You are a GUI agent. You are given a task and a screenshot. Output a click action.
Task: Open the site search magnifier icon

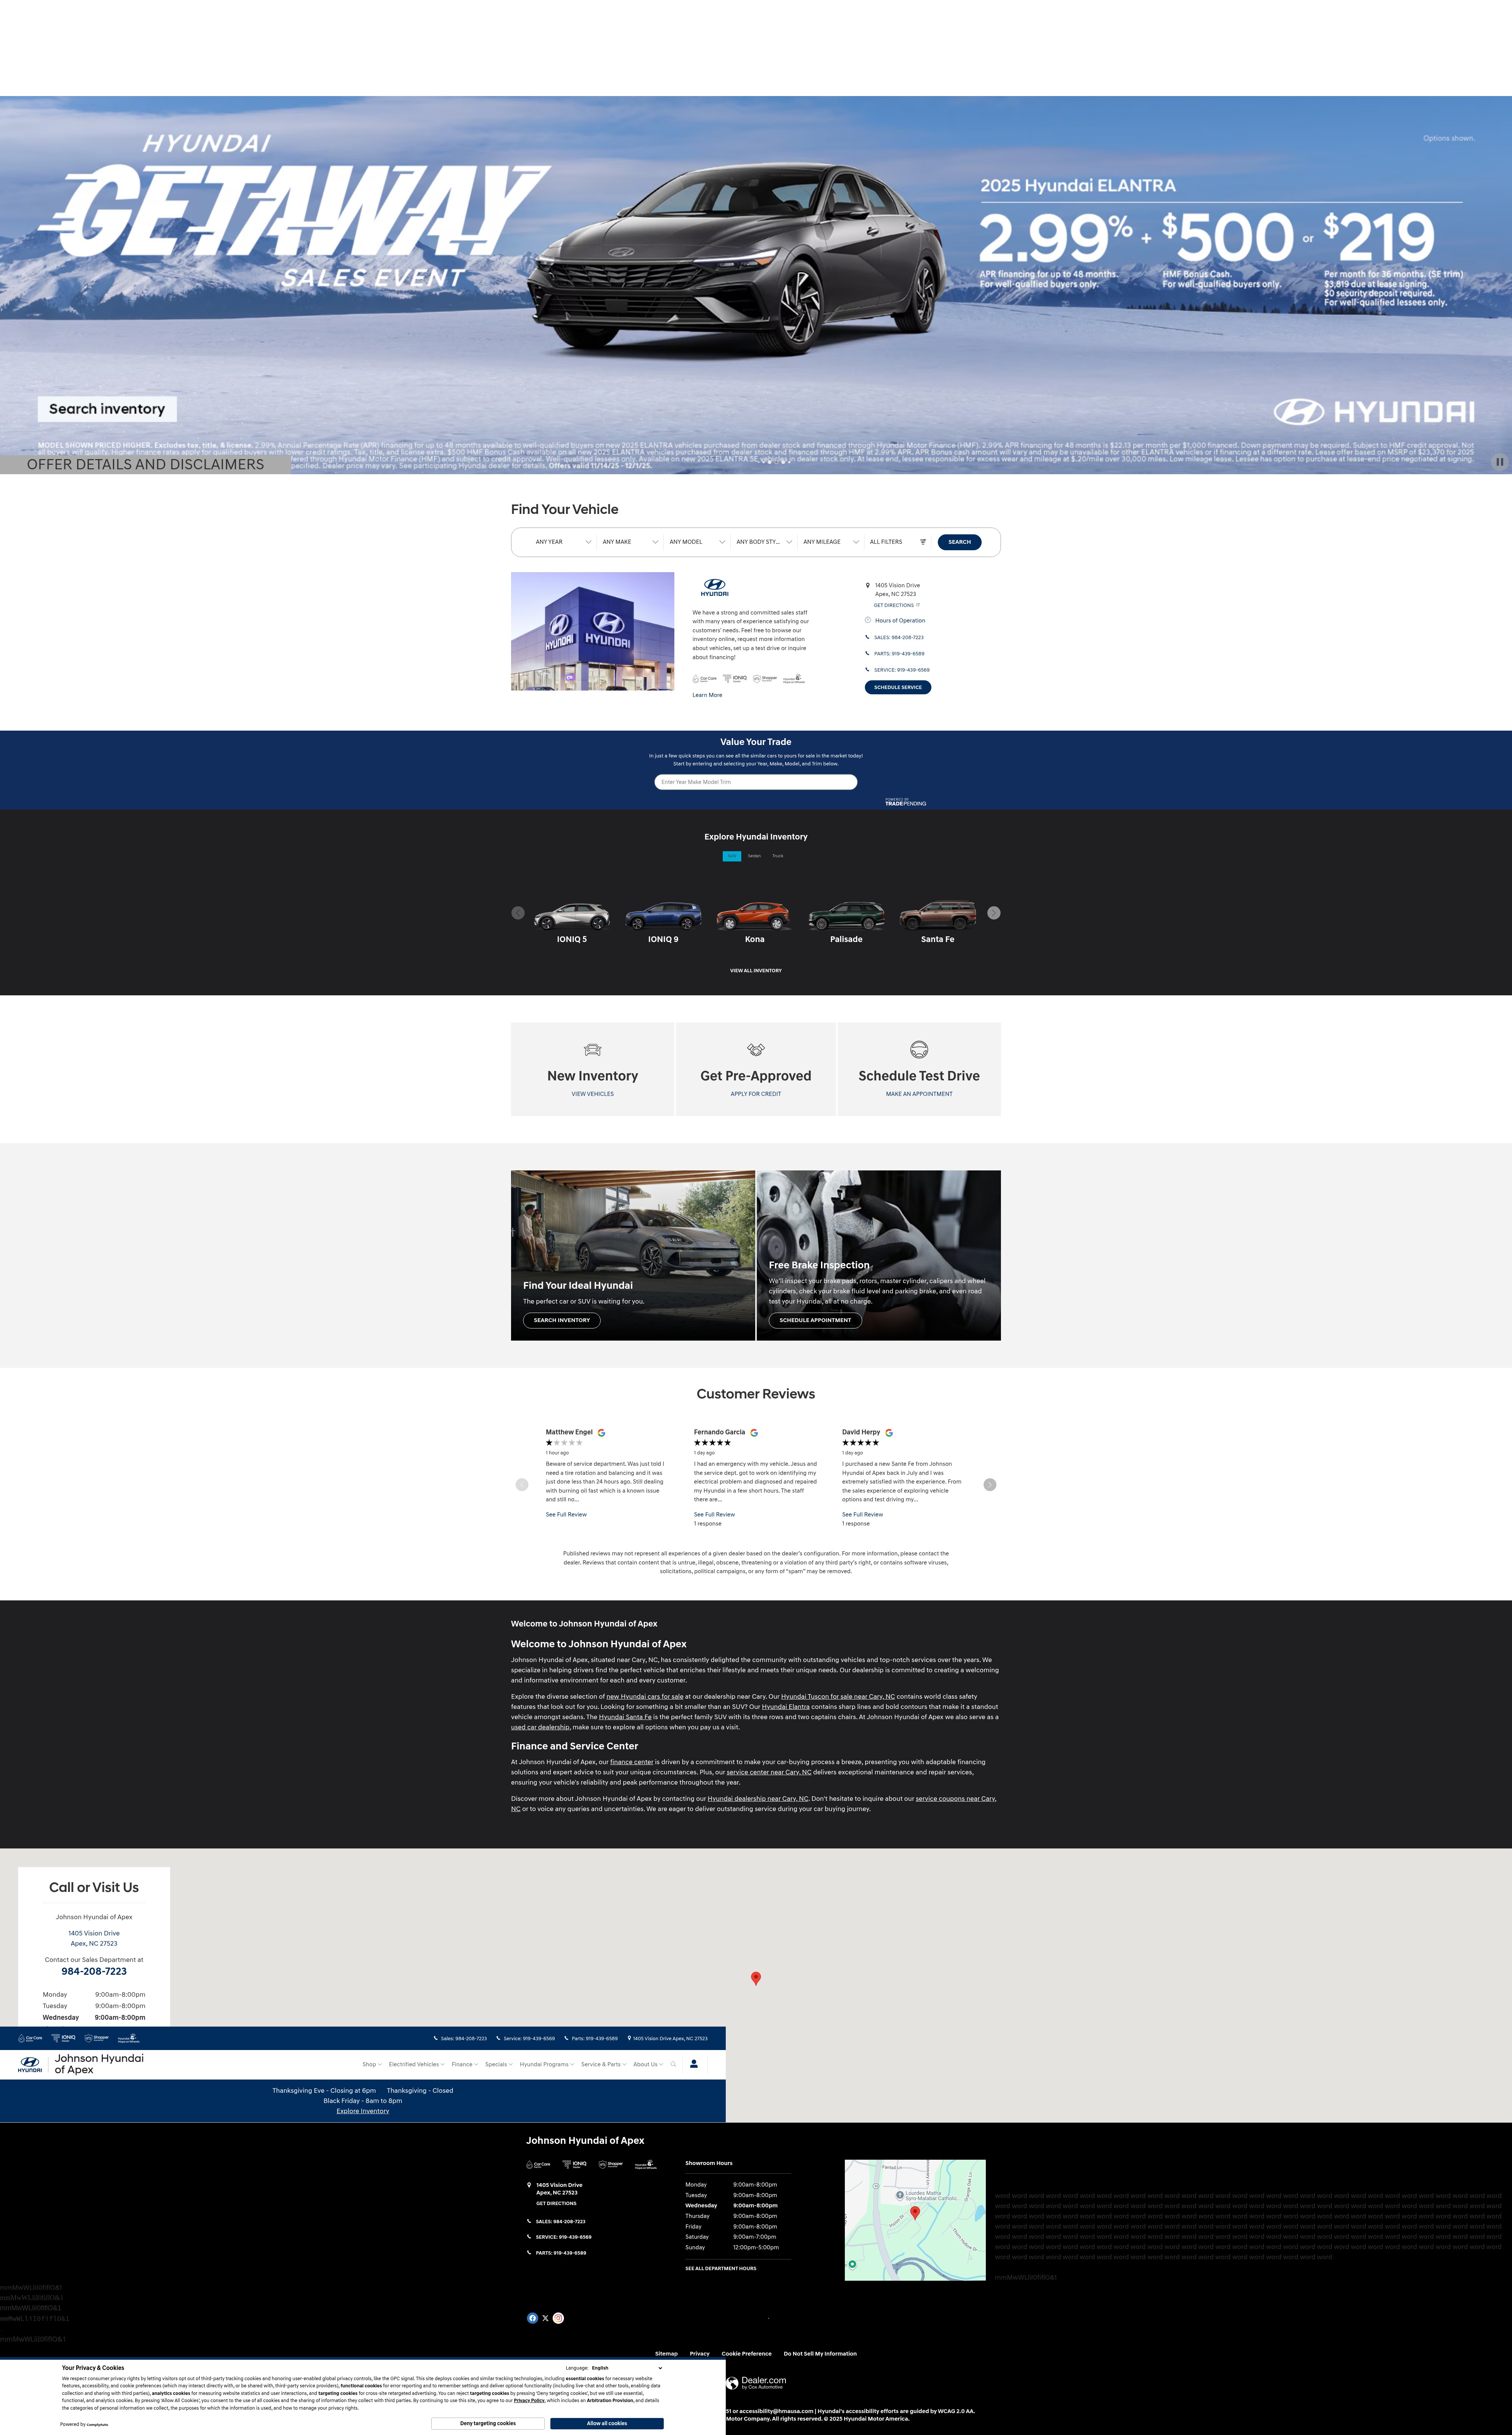click(x=673, y=2064)
